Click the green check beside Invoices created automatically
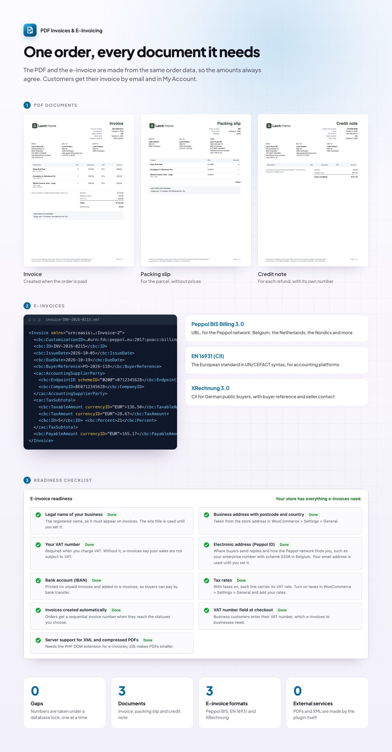The image size is (392, 752). [38, 610]
